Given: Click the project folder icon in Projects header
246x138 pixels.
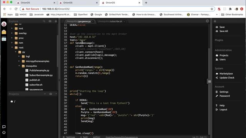Looking at the screenshot, I should (x=50, y=94).
